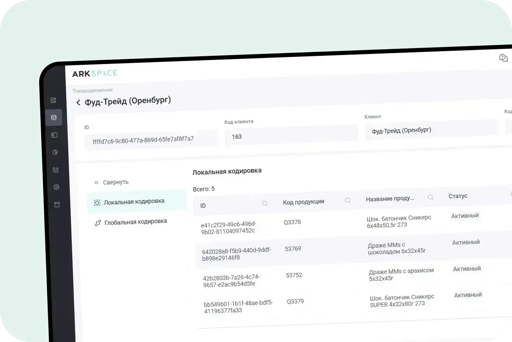
Task: Click Активный status badge in 53752 row
Action: pyautogui.click(x=467, y=268)
